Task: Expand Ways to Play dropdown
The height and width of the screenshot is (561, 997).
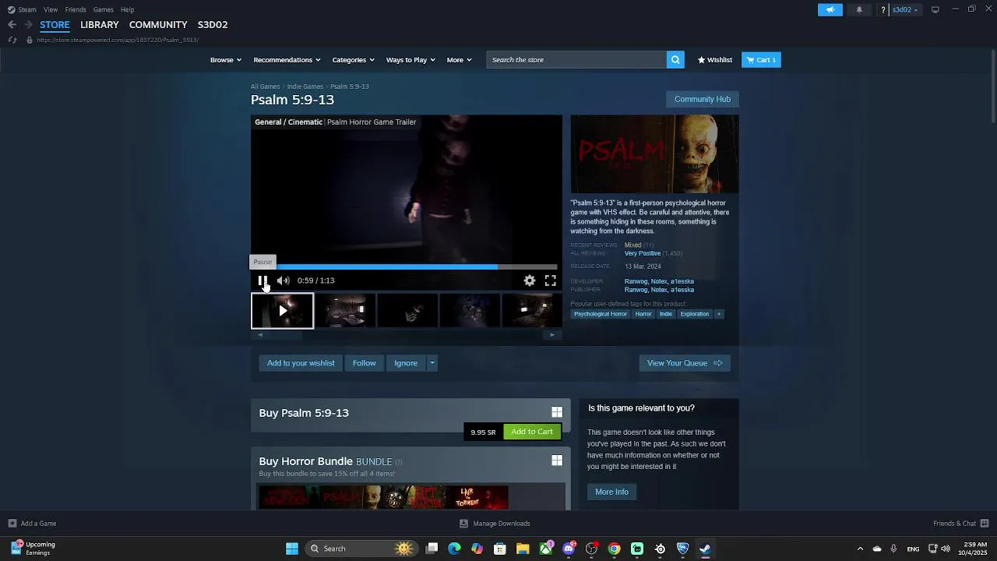Action: coord(411,60)
